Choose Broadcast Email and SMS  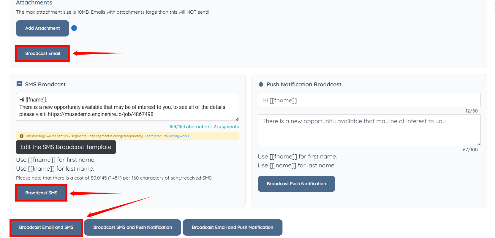coord(46,228)
